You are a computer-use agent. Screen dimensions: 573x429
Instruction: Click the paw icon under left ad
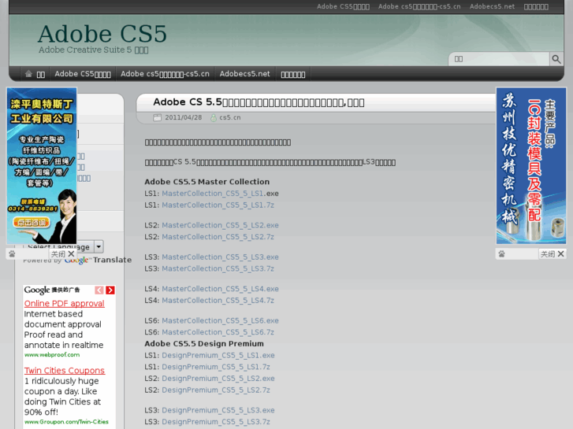coord(12,253)
